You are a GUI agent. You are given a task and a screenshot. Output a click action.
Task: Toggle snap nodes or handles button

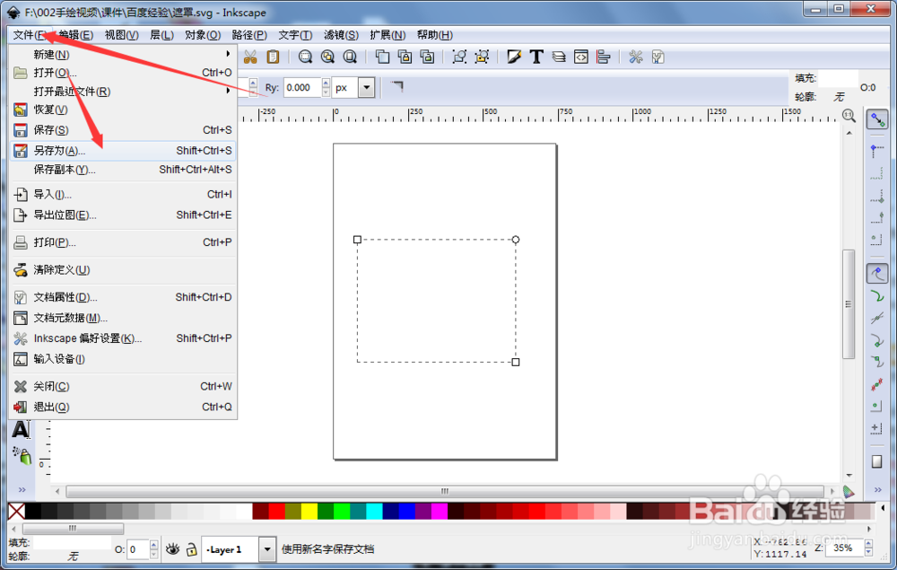click(877, 274)
